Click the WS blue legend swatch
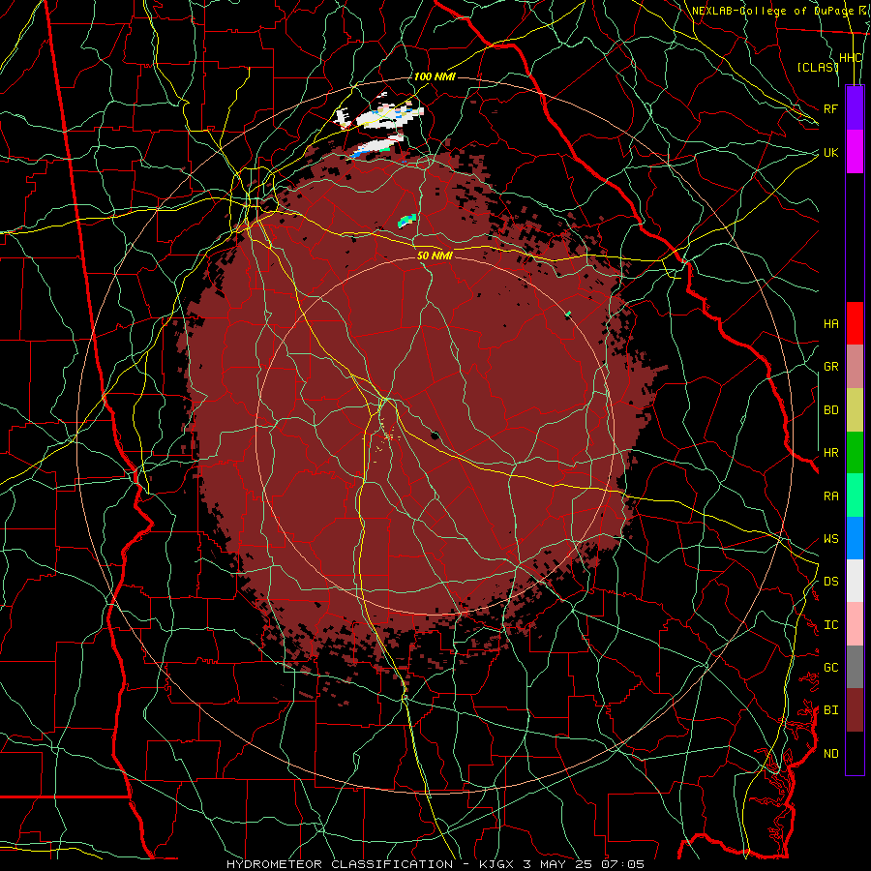The image size is (871, 871). pos(855,538)
